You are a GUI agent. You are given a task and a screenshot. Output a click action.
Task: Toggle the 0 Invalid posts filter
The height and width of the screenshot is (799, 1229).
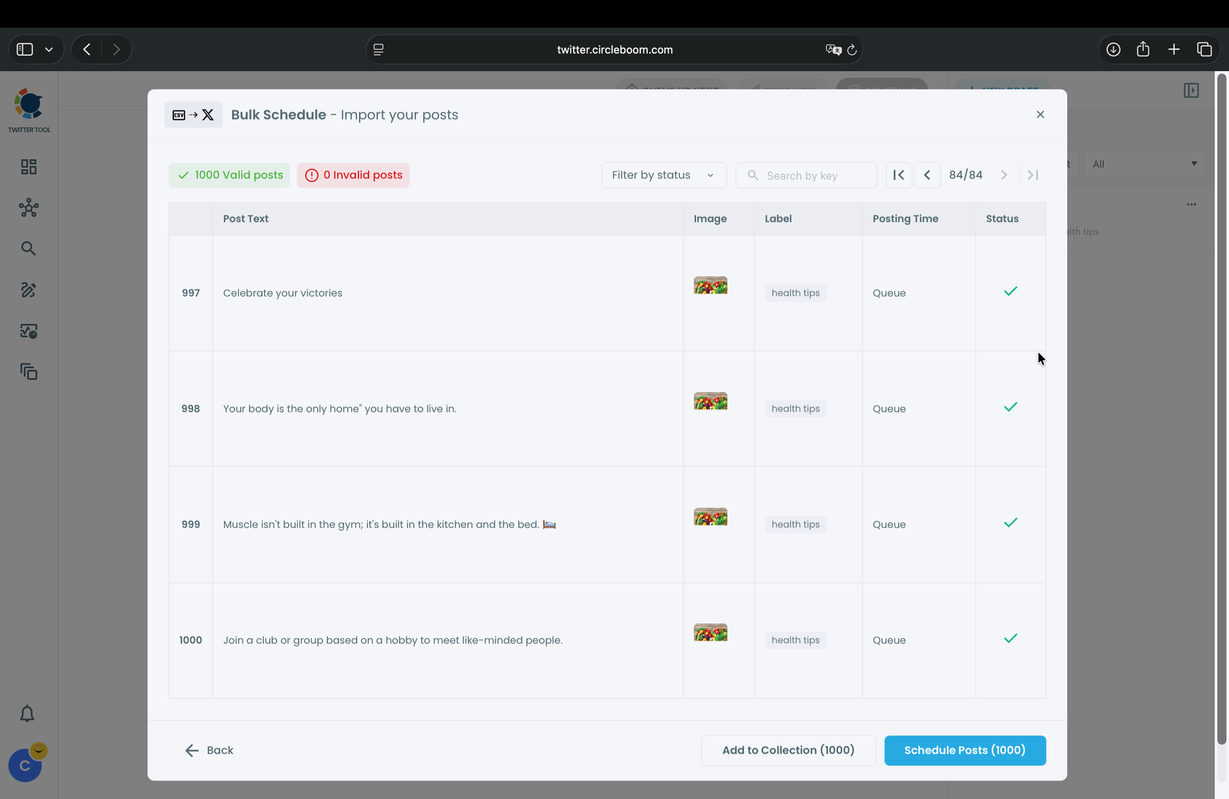coord(353,175)
